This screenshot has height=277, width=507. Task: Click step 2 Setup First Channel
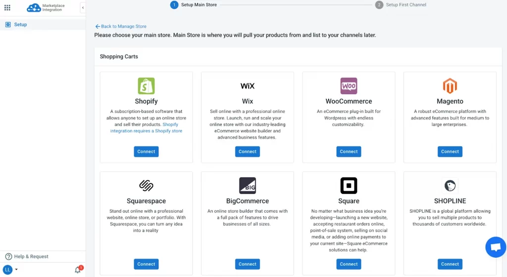click(x=401, y=5)
